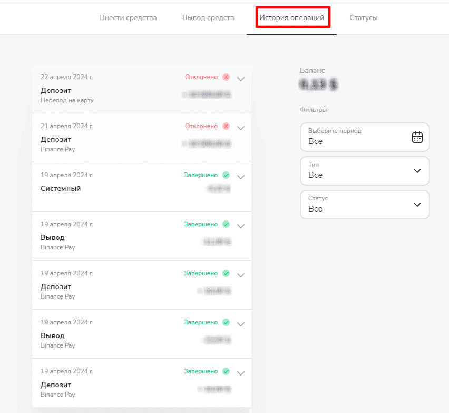
Task: Click the 21 апреля 2024 г. date
Action: coord(67,126)
